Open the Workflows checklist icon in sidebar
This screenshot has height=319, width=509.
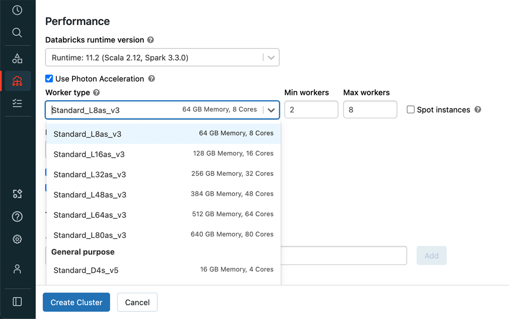(x=17, y=103)
